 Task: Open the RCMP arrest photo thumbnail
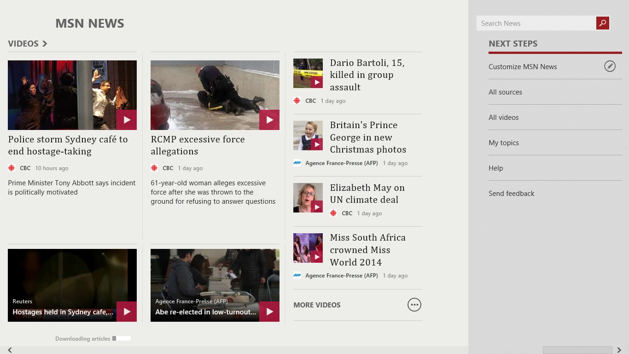[215, 95]
